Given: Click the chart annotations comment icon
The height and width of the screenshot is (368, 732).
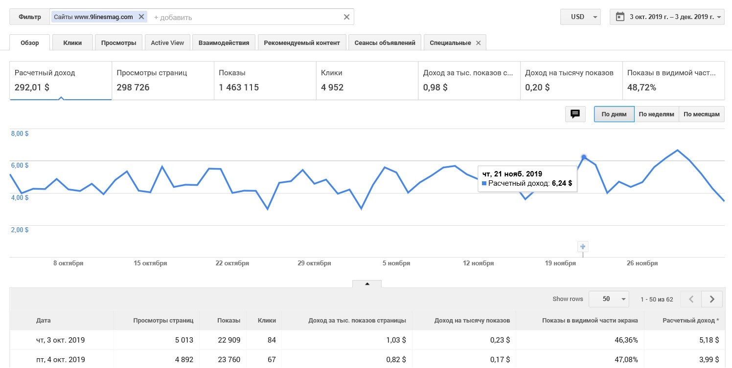Looking at the screenshot, I should point(575,114).
